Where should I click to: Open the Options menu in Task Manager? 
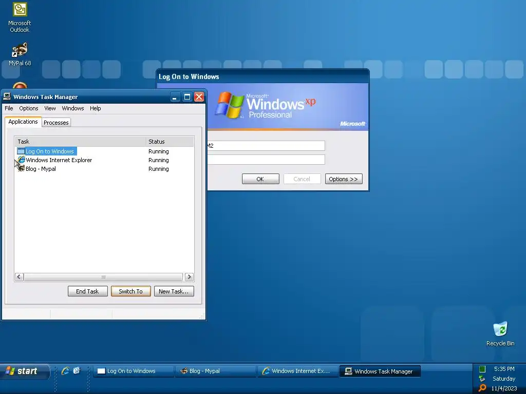pyautogui.click(x=29, y=108)
